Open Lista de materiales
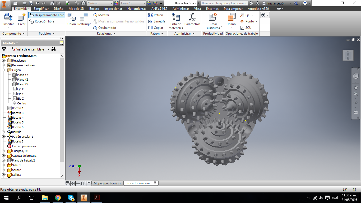 [x=176, y=21]
